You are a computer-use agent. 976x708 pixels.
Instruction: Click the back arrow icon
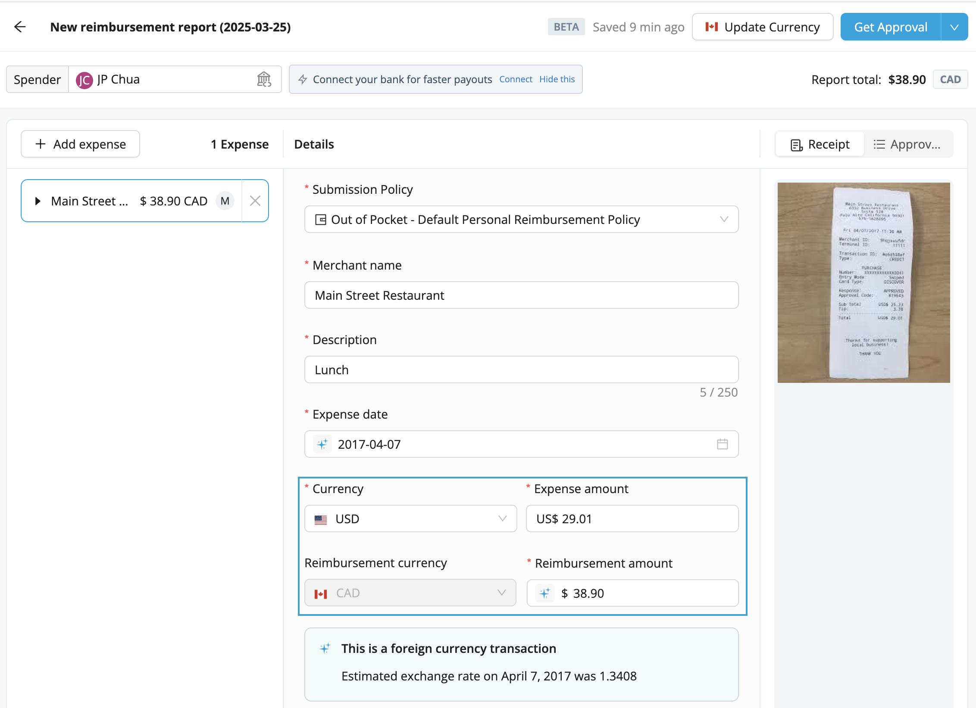pos(20,27)
